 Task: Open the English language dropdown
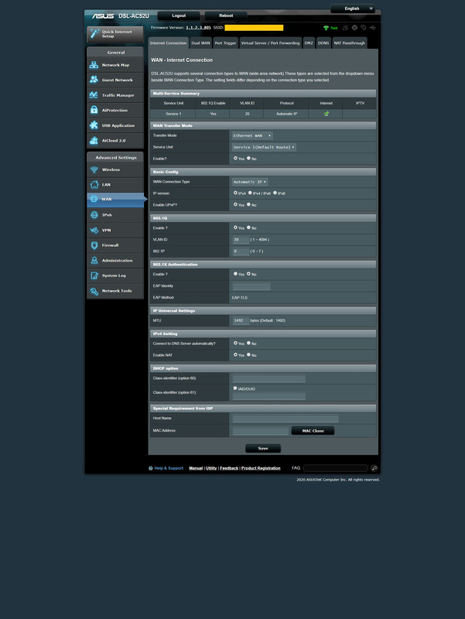coord(353,9)
